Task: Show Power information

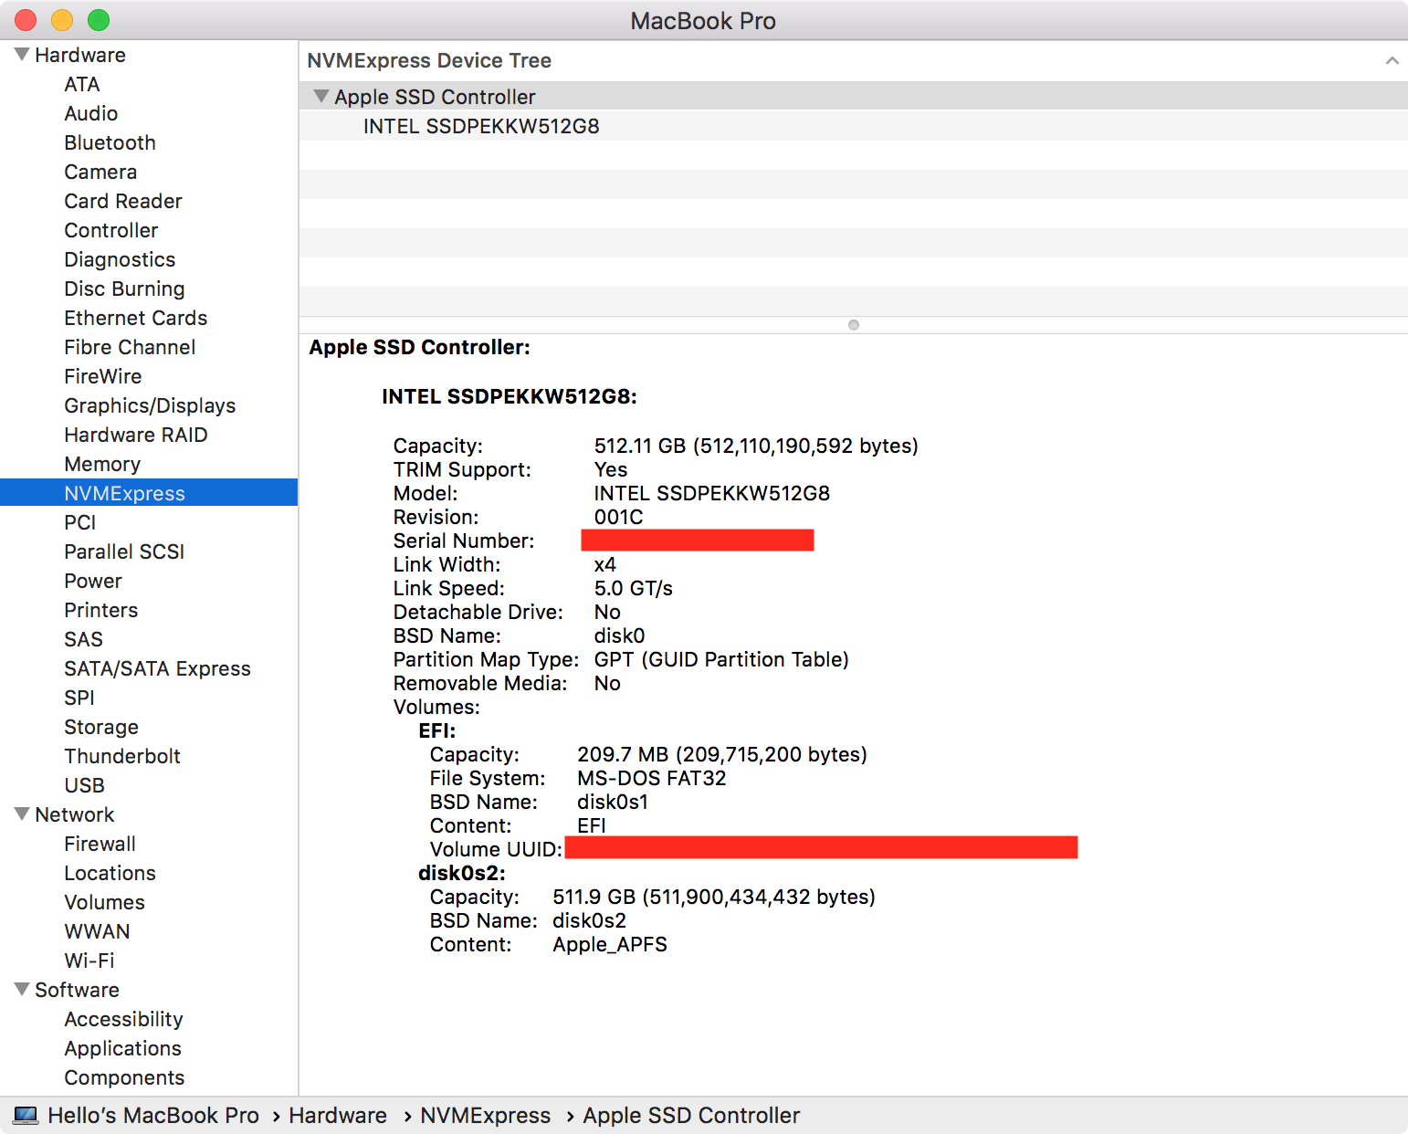Action: pyautogui.click(x=92, y=581)
